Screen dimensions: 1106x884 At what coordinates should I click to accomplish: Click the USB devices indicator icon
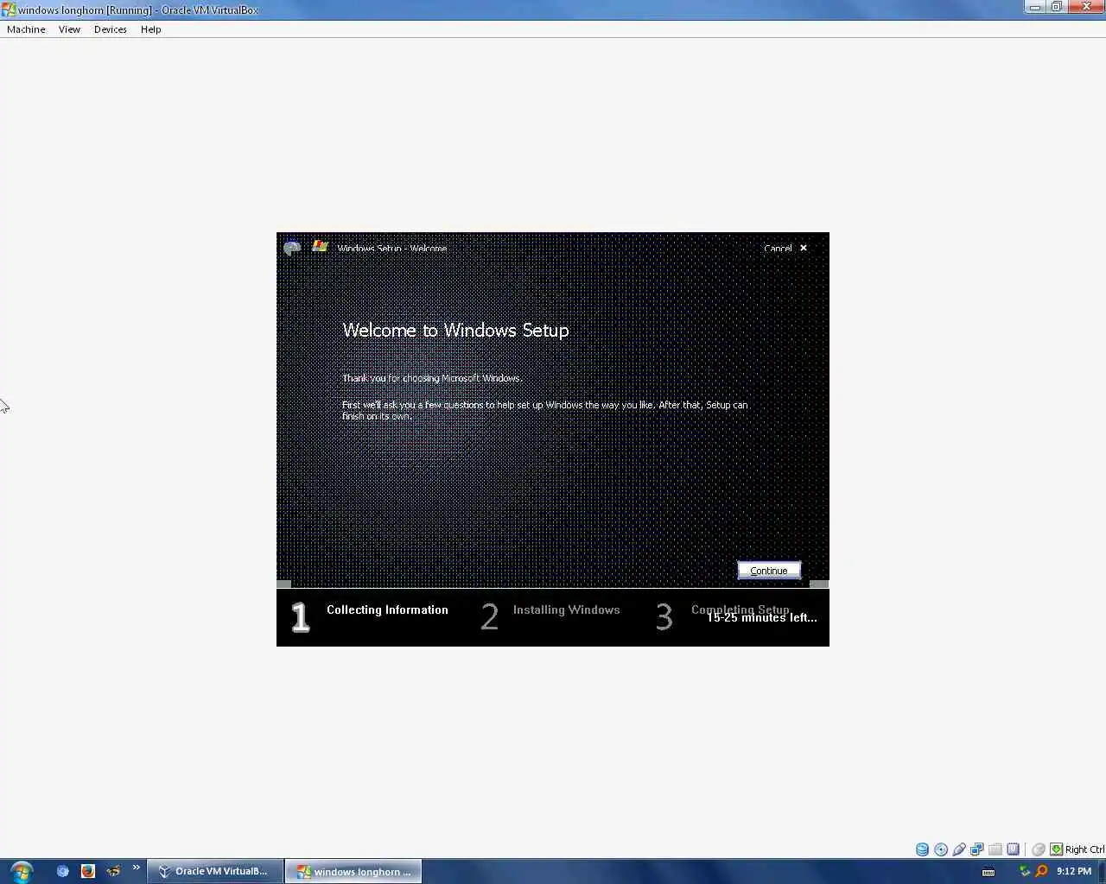(959, 849)
